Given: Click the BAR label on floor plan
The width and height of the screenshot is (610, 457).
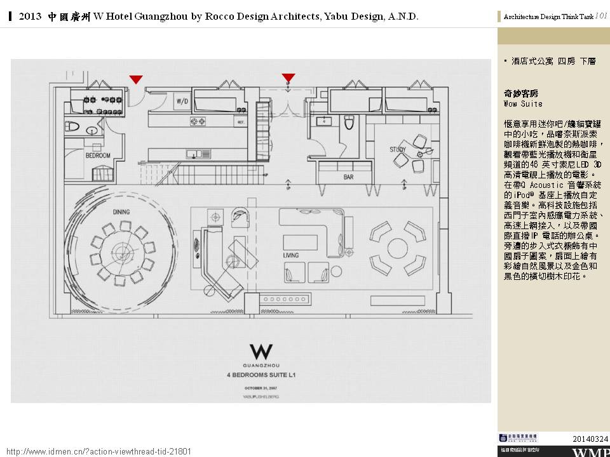Looking at the screenshot, I should (x=348, y=178).
